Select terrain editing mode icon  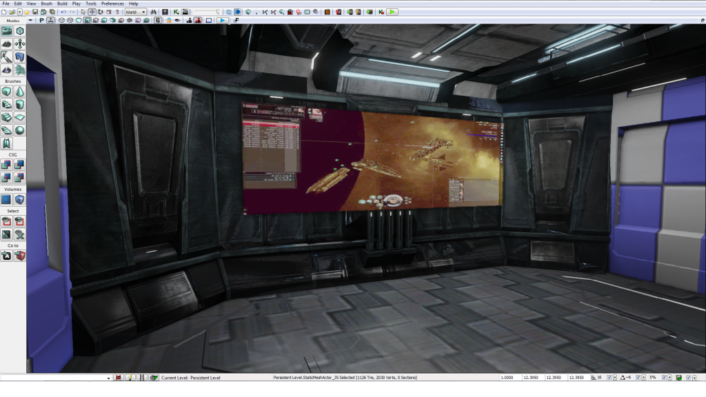[6, 43]
